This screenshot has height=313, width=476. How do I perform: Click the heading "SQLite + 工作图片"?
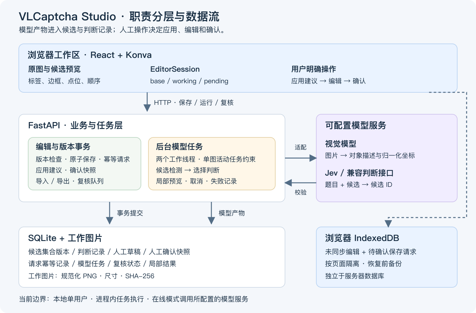tap(65, 238)
